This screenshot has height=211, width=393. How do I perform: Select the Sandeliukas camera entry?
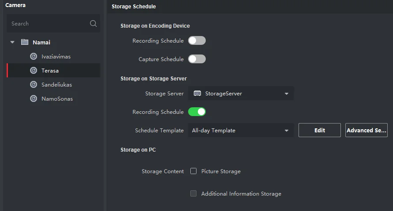(57, 85)
